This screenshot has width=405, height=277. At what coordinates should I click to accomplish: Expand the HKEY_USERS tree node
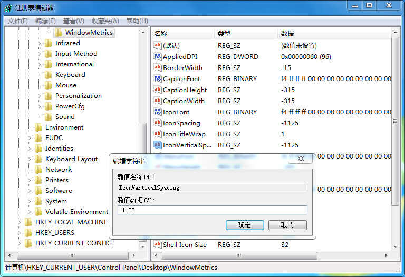19,233
